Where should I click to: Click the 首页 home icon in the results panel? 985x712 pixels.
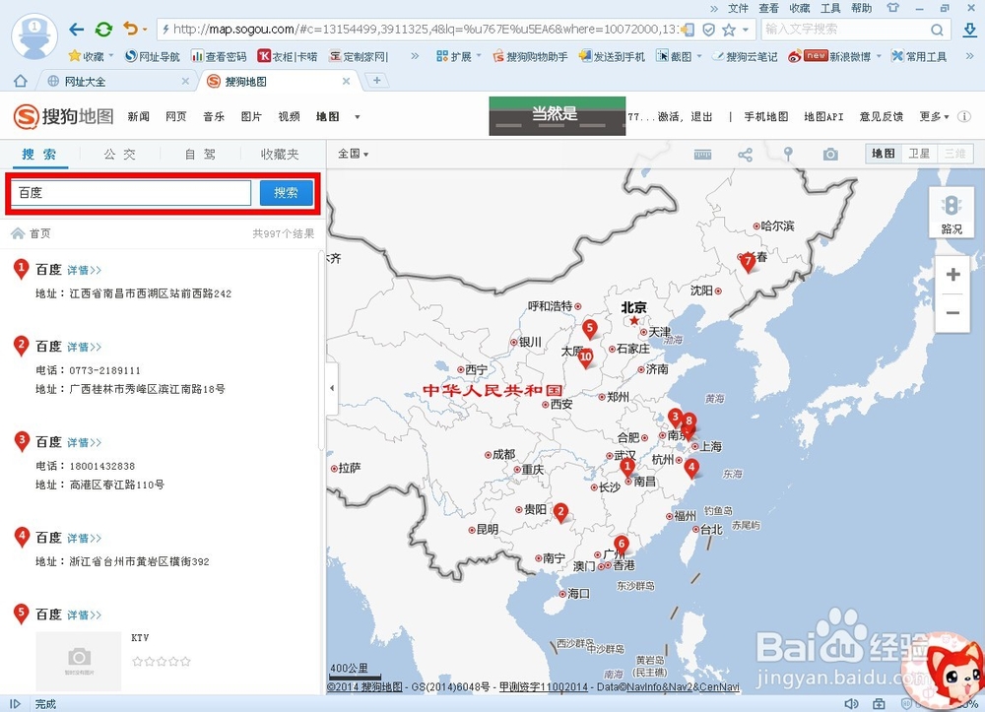click(18, 233)
